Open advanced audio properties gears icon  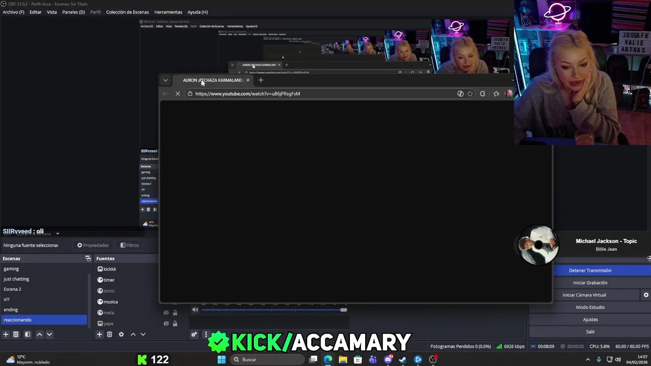(194, 334)
